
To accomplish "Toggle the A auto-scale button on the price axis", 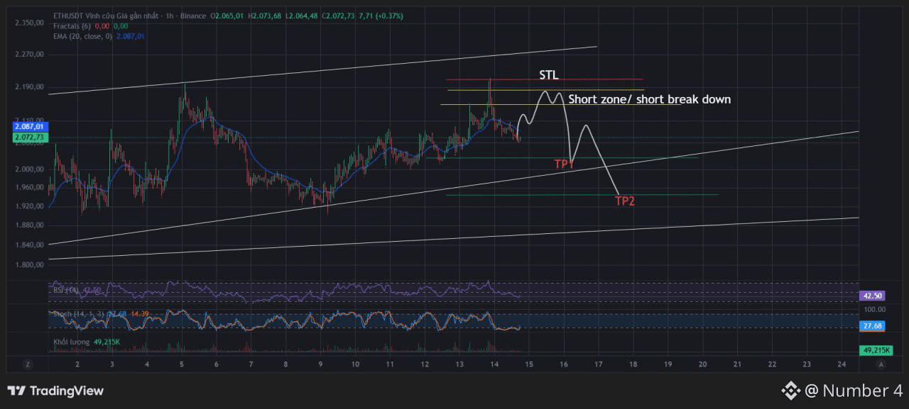I will click(881, 364).
